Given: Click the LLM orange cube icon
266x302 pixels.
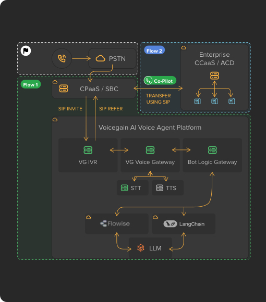Looking at the screenshot, I should (141, 248).
